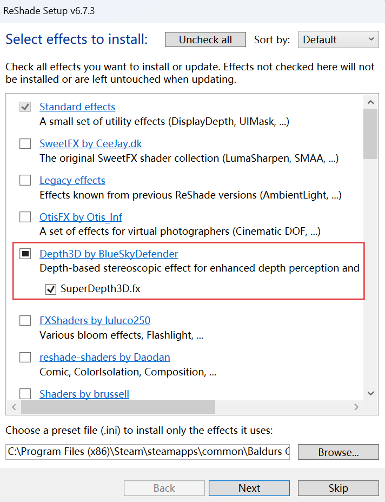This screenshot has height=502, width=385.
Task: Click the horizontal scroll left arrow
Action: [14, 407]
